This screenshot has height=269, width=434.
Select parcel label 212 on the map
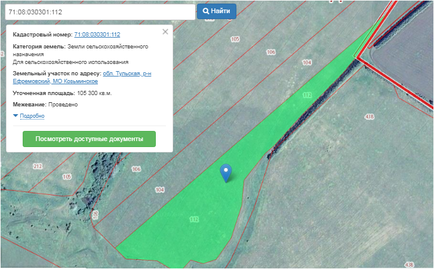[x=38, y=166]
